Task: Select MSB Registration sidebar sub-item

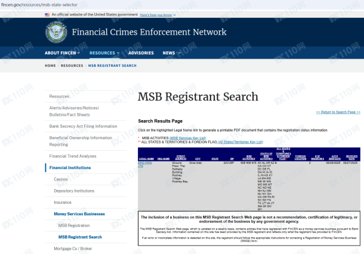Action: (x=75, y=225)
